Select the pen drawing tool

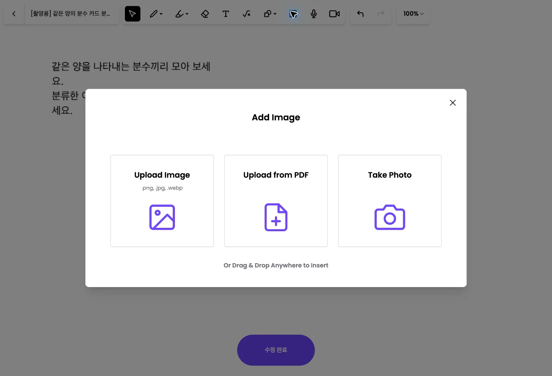pos(154,14)
